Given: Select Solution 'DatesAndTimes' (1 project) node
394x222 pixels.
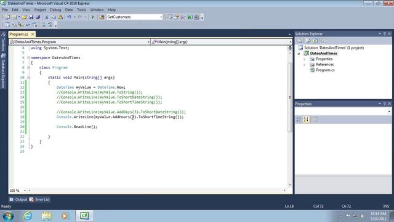Looking at the screenshot, I should 331,48.
